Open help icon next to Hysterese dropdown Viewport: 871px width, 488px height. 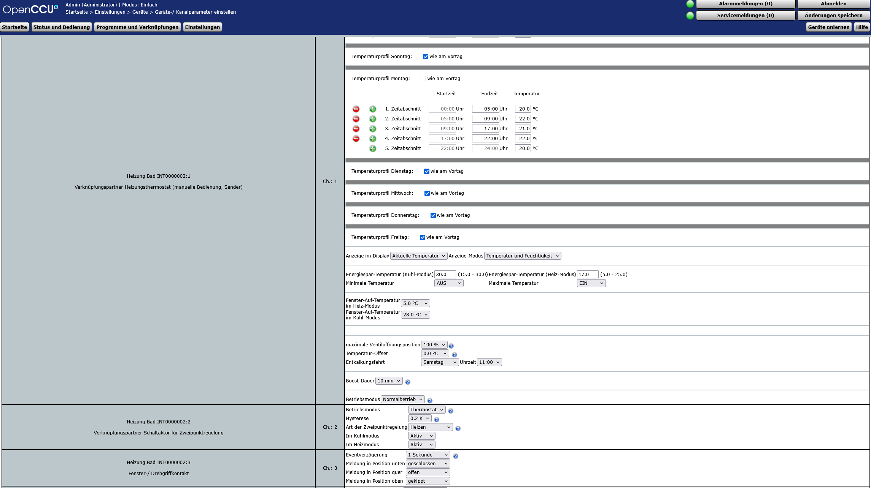tap(437, 419)
